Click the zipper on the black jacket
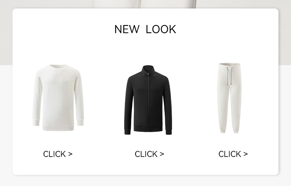 pos(148,102)
